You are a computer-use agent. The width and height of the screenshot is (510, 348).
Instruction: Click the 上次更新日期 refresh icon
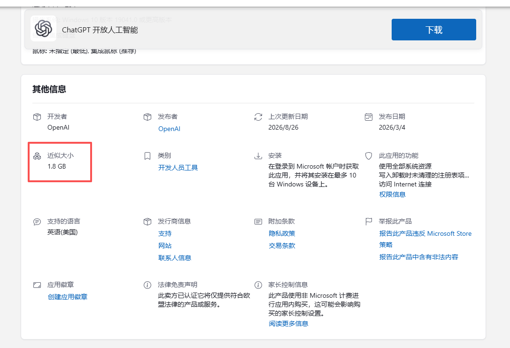pyautogui.click(x=258, y=117)
